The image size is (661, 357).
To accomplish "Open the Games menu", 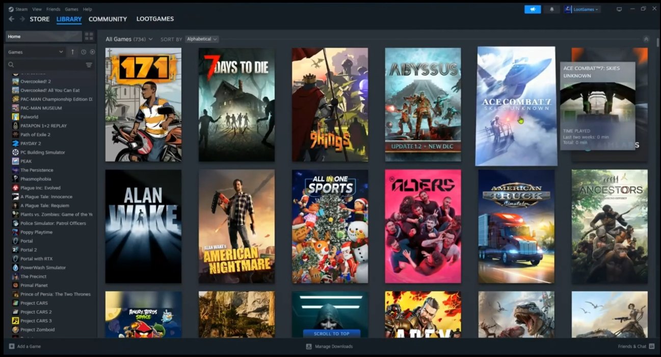I will coord(71,9).
